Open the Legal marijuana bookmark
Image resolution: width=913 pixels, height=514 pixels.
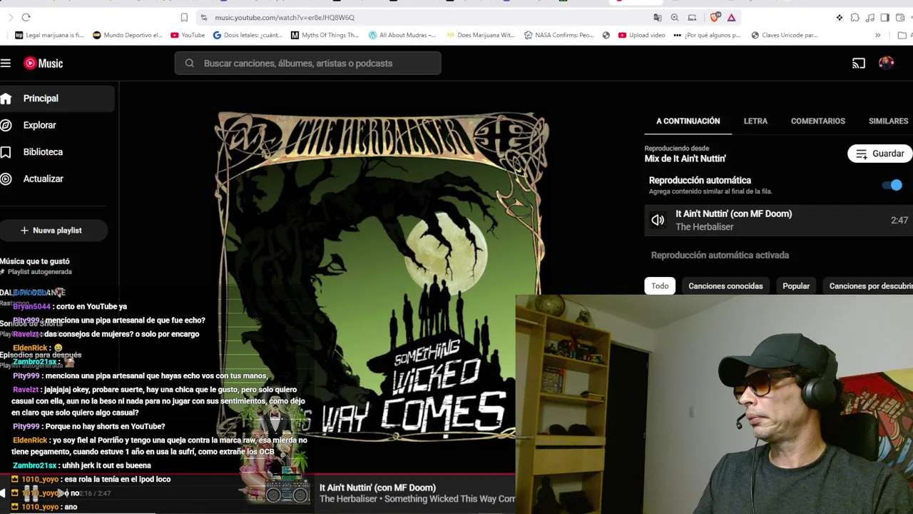[x=49, y=35]
